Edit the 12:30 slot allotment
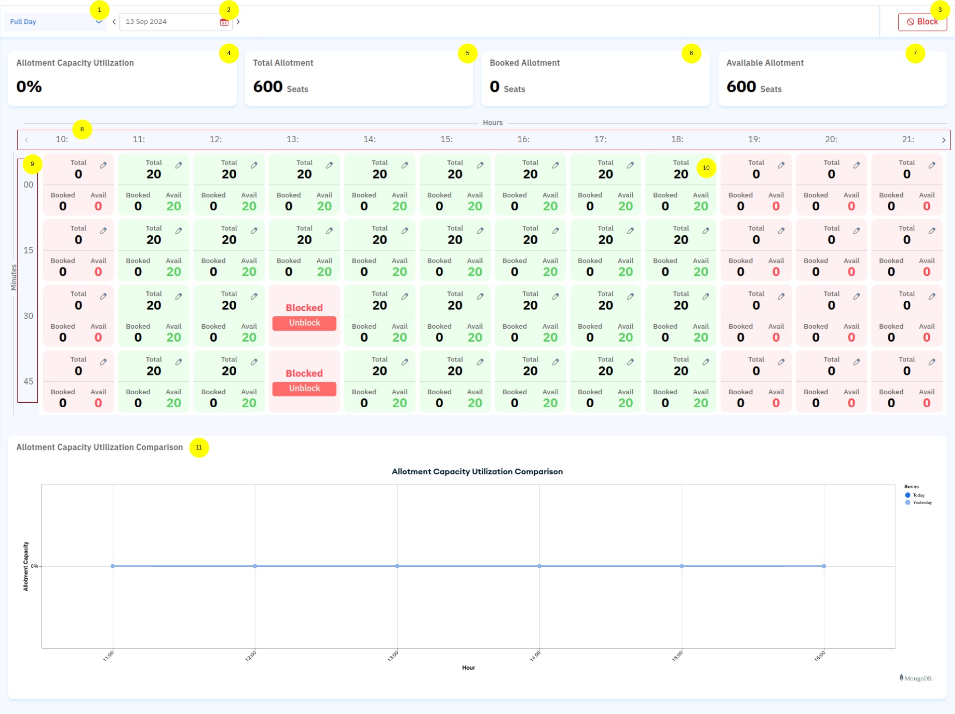 pos(254,296)
